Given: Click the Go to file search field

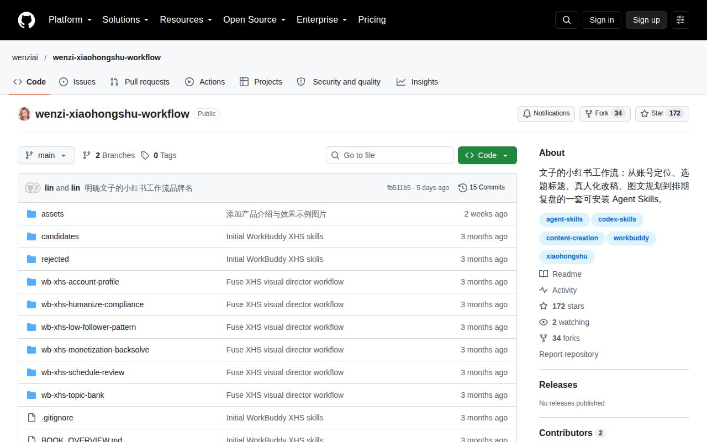Looking at the screenshot, I should point(389,155).
